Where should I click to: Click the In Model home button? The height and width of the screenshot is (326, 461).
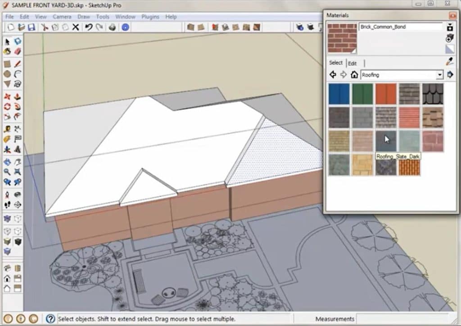[354, 75]
